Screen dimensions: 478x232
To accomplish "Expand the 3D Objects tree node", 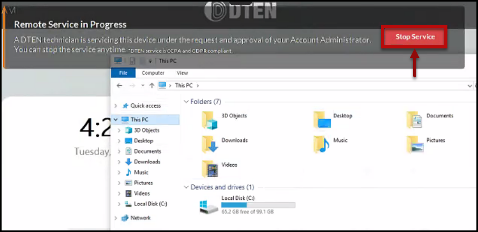I will (119, 130).
